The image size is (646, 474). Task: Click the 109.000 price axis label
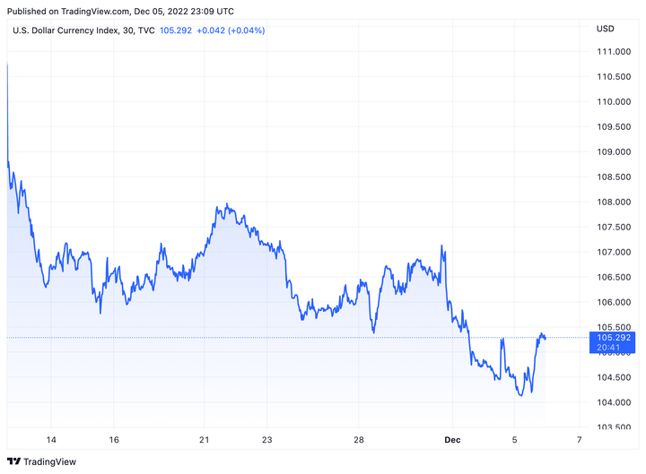[x=614, y=151]
